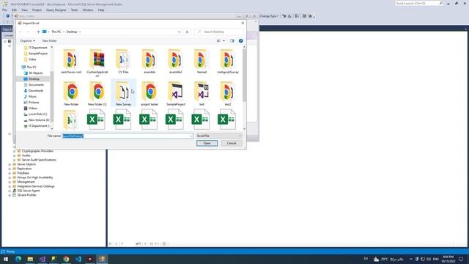Click the Quick Launch search icon

[441, 3]
